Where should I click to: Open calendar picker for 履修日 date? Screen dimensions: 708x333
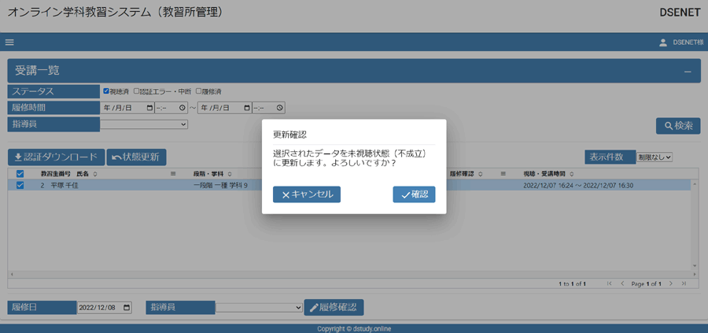pyautogui.click(x=127, y=307)
